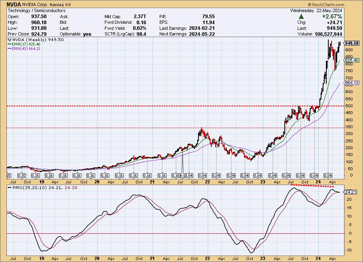Viewport: 363px width, 262px height.
Task: Click the Optionable yes value
Action: [x=87, y=34]
